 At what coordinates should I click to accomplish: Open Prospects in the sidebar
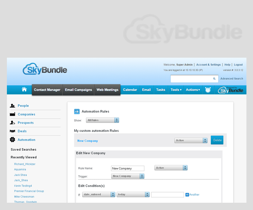pos(26,123)
